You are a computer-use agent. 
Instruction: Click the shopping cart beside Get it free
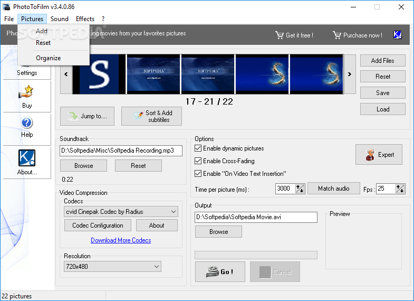[x=280, y=35]
